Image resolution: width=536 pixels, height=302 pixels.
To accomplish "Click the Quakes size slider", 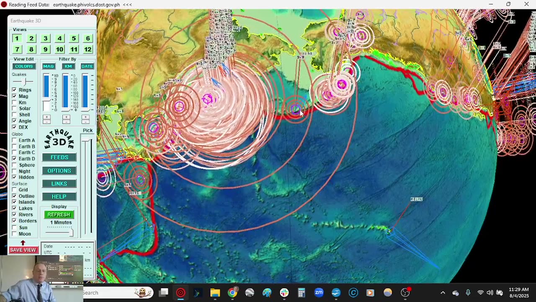I will 24,81.
